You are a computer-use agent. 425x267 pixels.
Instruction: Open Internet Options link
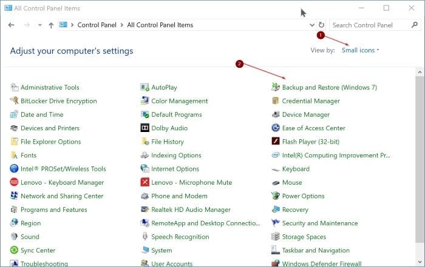pyautogui.click(x=175, y=169)
